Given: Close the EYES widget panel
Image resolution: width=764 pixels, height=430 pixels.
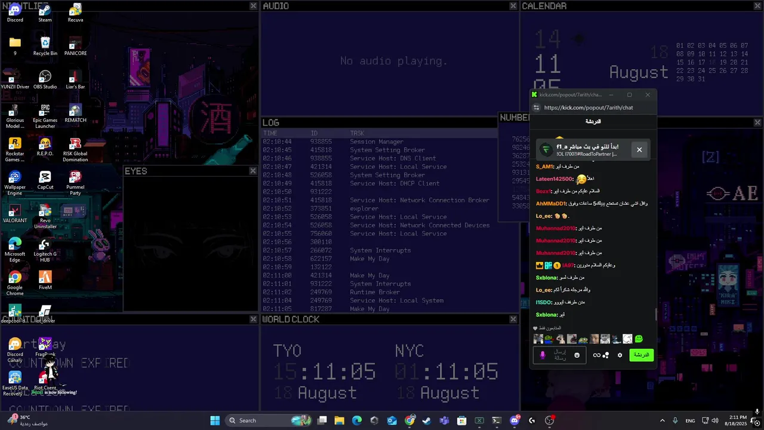Looking at the screenshot, I should pyautogui.click(x=253, y=171).
